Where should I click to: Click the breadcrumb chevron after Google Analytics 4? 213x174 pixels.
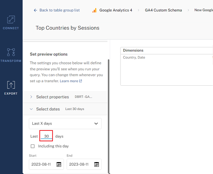coord(138,10)
